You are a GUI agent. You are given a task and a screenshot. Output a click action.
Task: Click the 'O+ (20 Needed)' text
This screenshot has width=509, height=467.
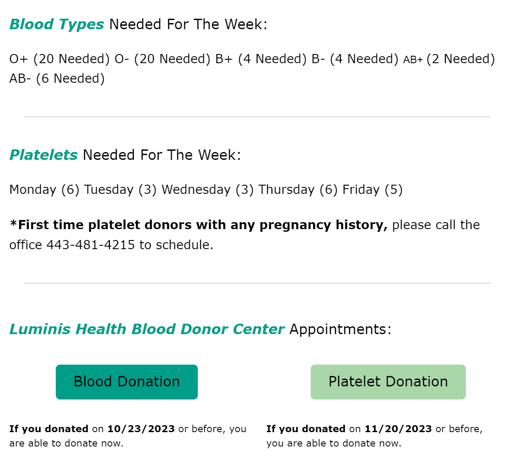pyautogui.click(x=59, y=59)
